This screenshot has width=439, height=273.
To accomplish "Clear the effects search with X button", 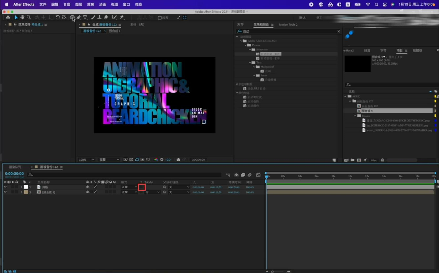I will coord(339,31).
